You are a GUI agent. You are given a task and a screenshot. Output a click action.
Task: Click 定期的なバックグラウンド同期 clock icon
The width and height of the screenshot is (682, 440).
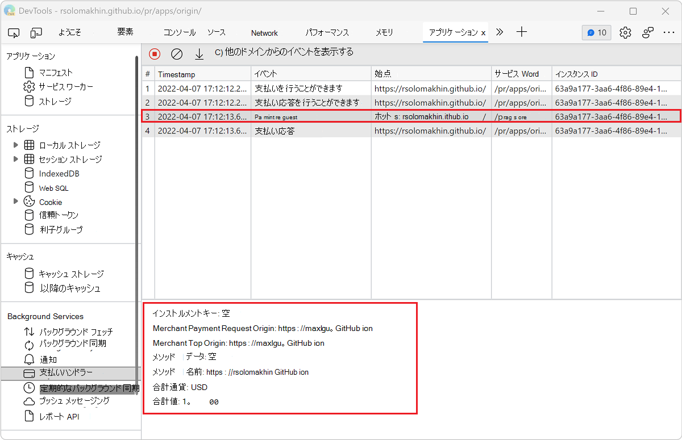[x=29, y=388]
